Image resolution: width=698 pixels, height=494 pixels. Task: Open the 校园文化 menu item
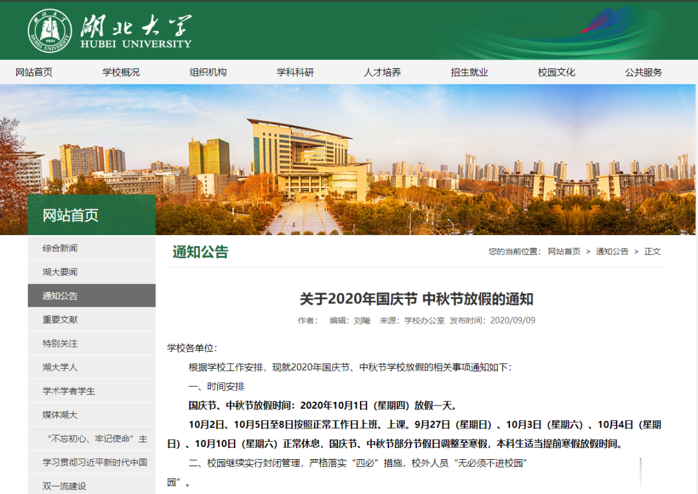(x=555, y=72)
